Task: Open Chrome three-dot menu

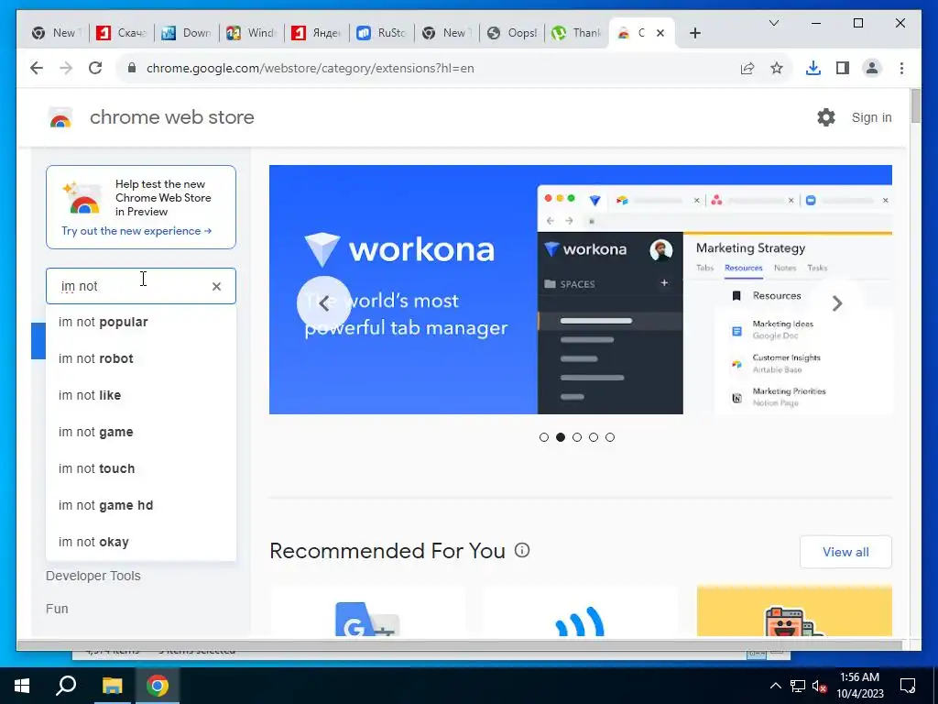Action: [901, 68]
